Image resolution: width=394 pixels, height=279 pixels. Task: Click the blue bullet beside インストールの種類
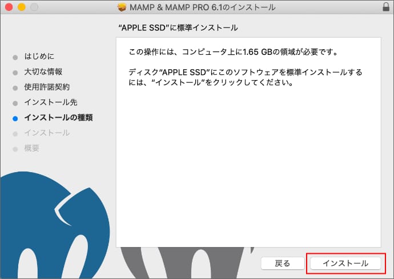click(x=15, y=118)
